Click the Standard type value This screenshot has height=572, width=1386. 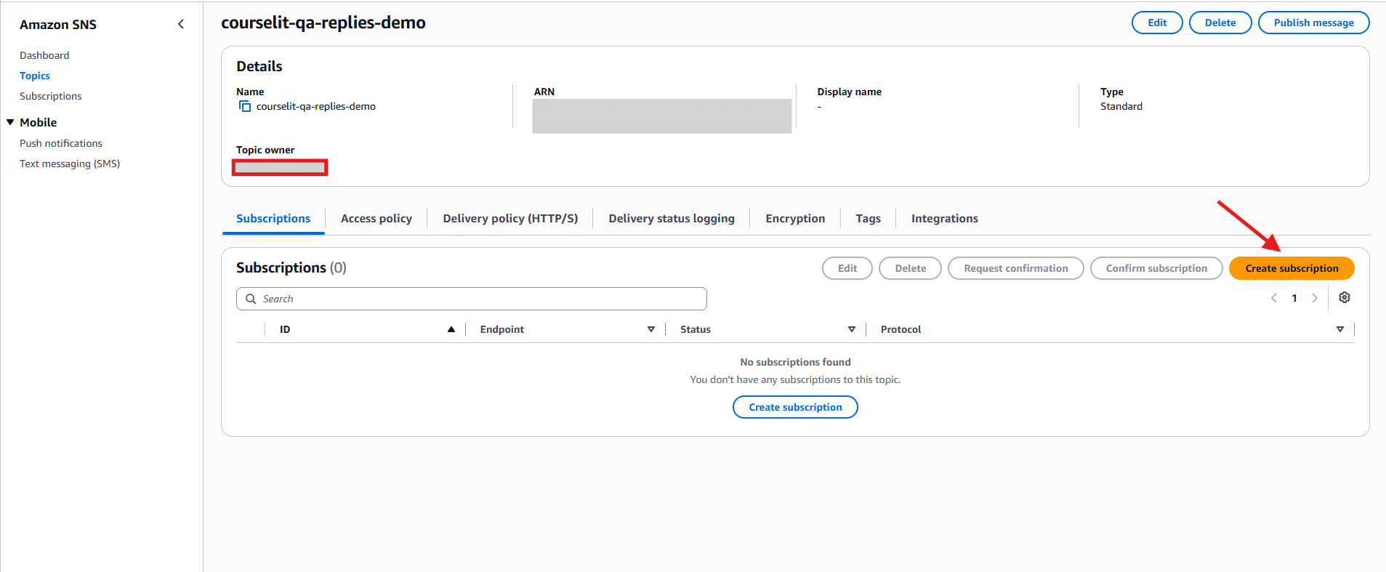[x=1121, y=106]
